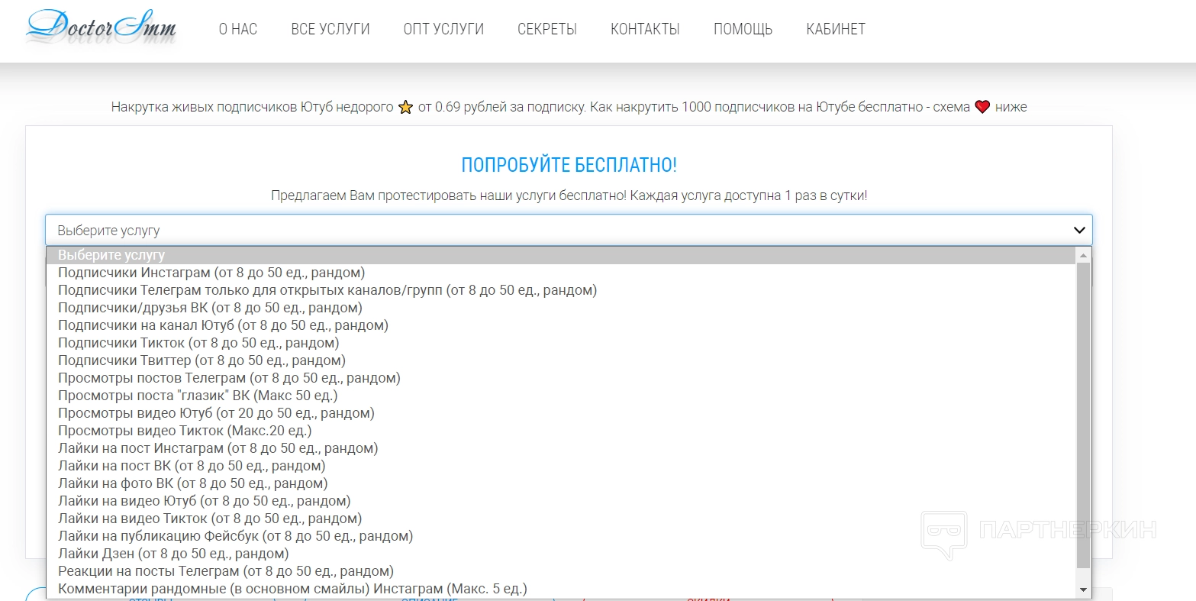Screen dimensions: 1196x601
Task: Select 'Лайки на пост Инстаграм' option
Action: click(561, 448)
